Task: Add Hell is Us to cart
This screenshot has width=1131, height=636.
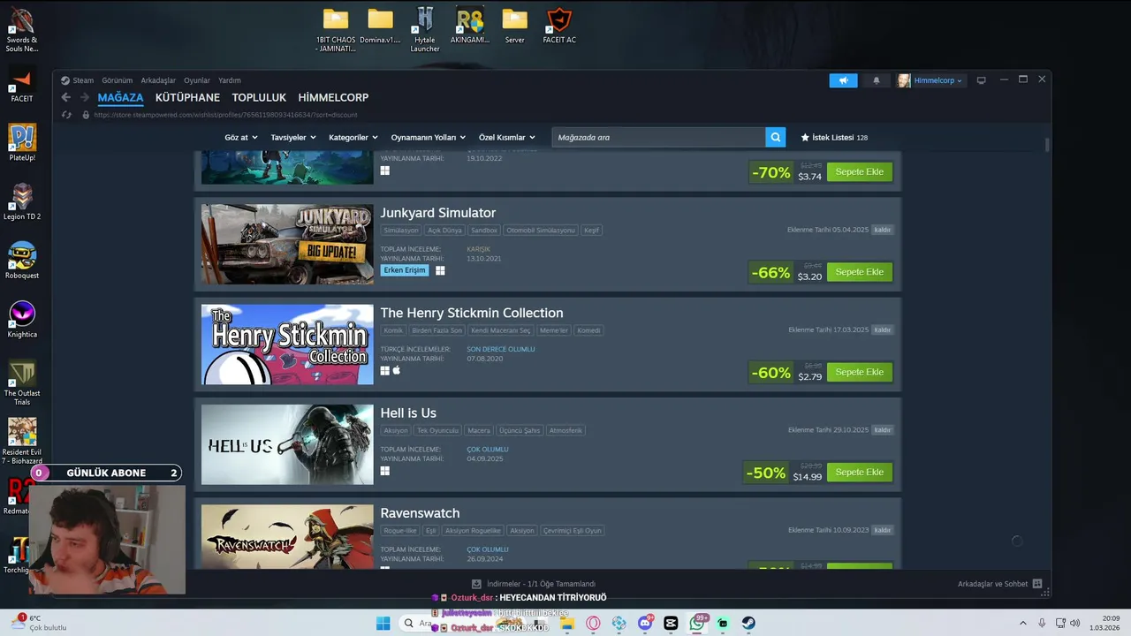Action: point(860,473)
